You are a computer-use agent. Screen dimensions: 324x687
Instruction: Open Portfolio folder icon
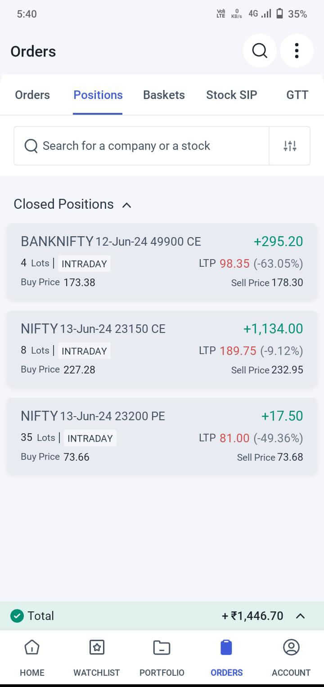pos(162,648)
